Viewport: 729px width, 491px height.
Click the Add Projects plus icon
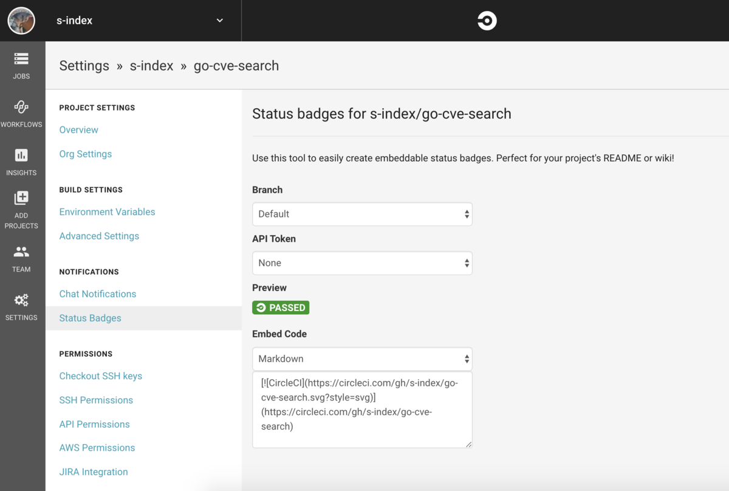click(21, 197)
